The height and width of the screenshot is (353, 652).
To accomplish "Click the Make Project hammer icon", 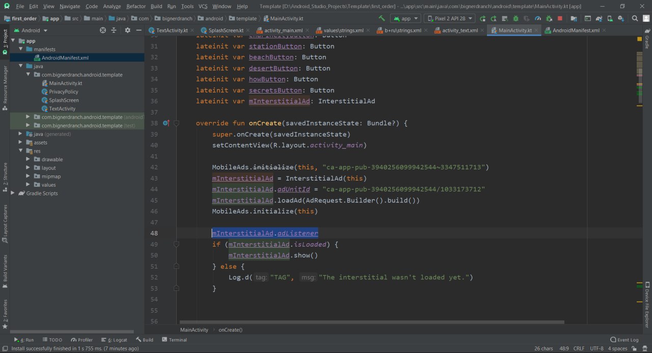I will coord(382,18).
